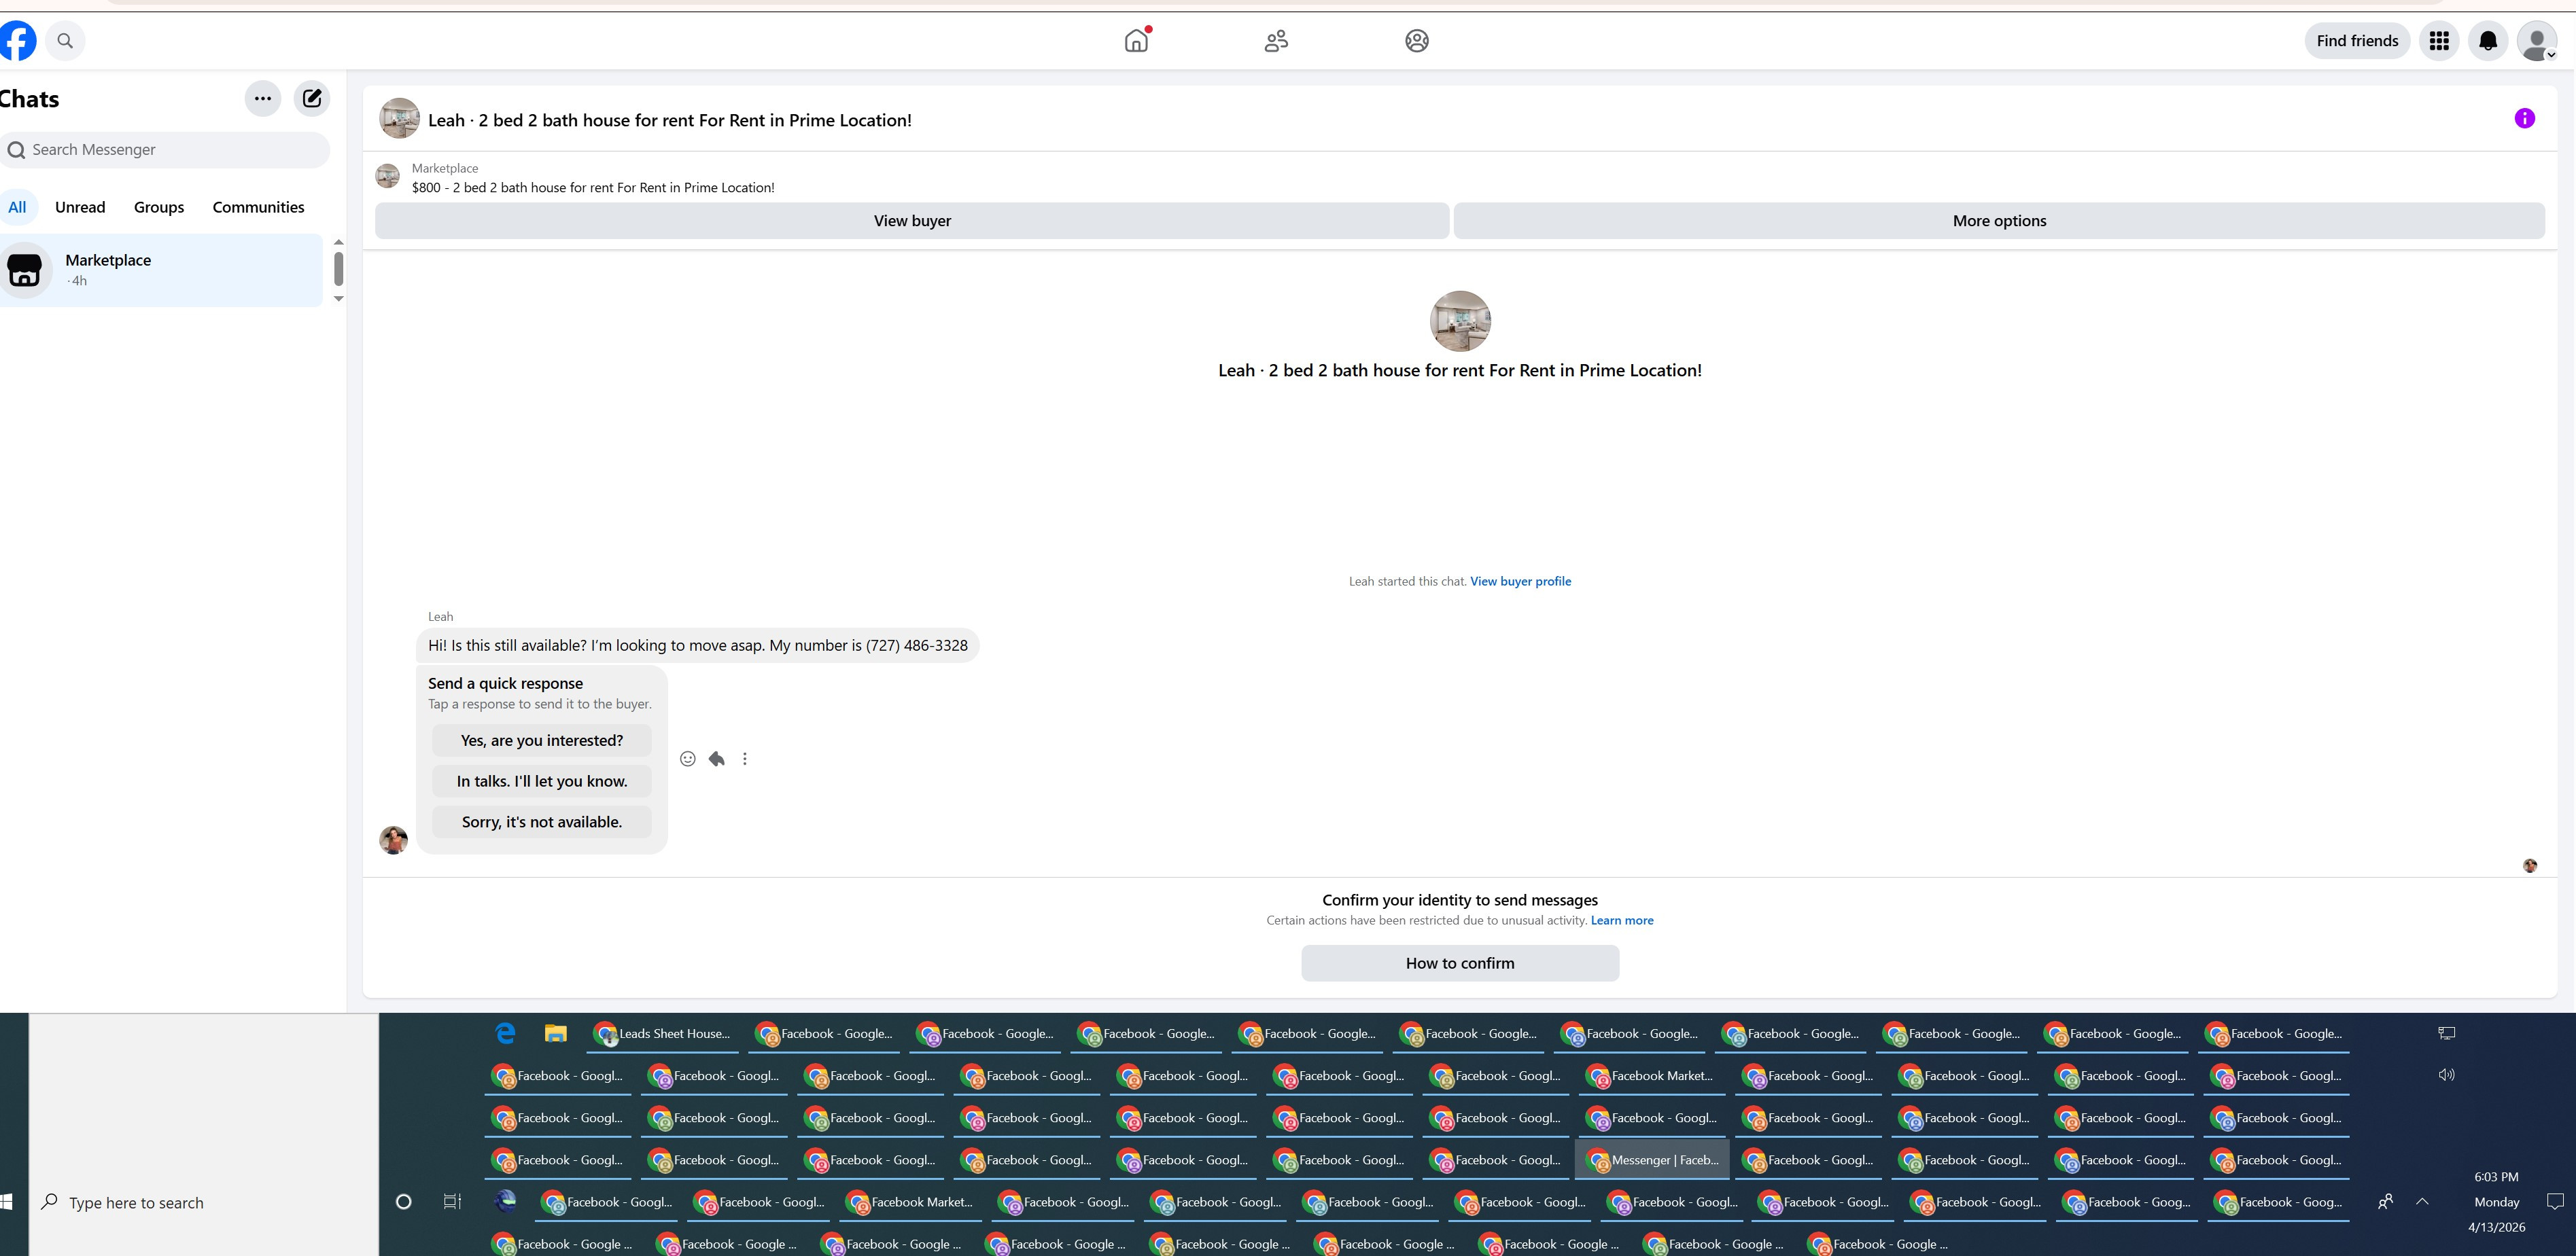
Task: Click the View buyer button
Action: point(911,221)
